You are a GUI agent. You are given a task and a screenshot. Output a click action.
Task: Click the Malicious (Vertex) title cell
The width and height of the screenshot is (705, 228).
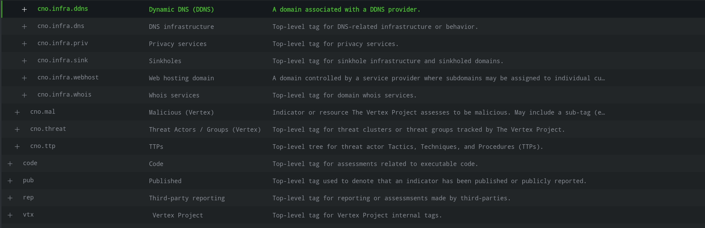(181, 112)
